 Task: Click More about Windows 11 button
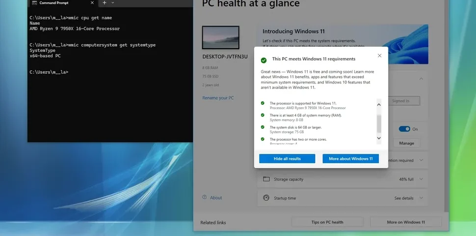coord(351,159)
